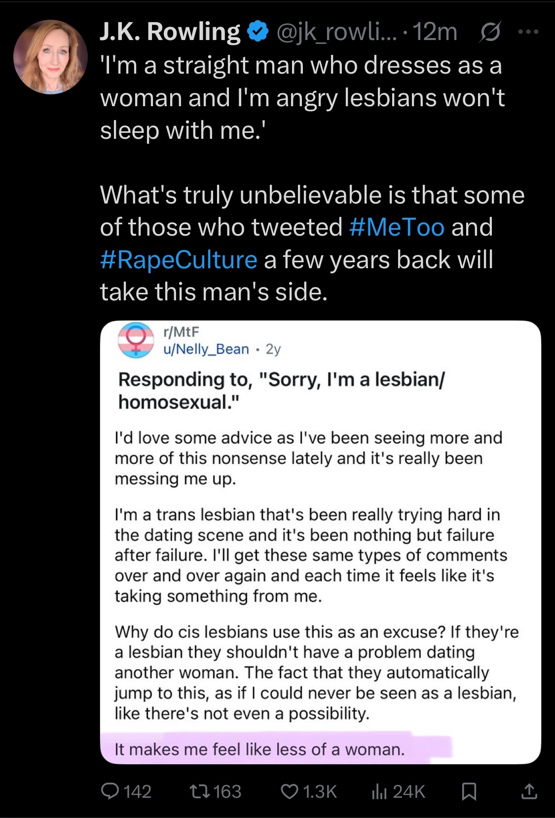Open the #MeToo hashtag
This screenshot has height=818, width=555.
click(x=397, y=227)
